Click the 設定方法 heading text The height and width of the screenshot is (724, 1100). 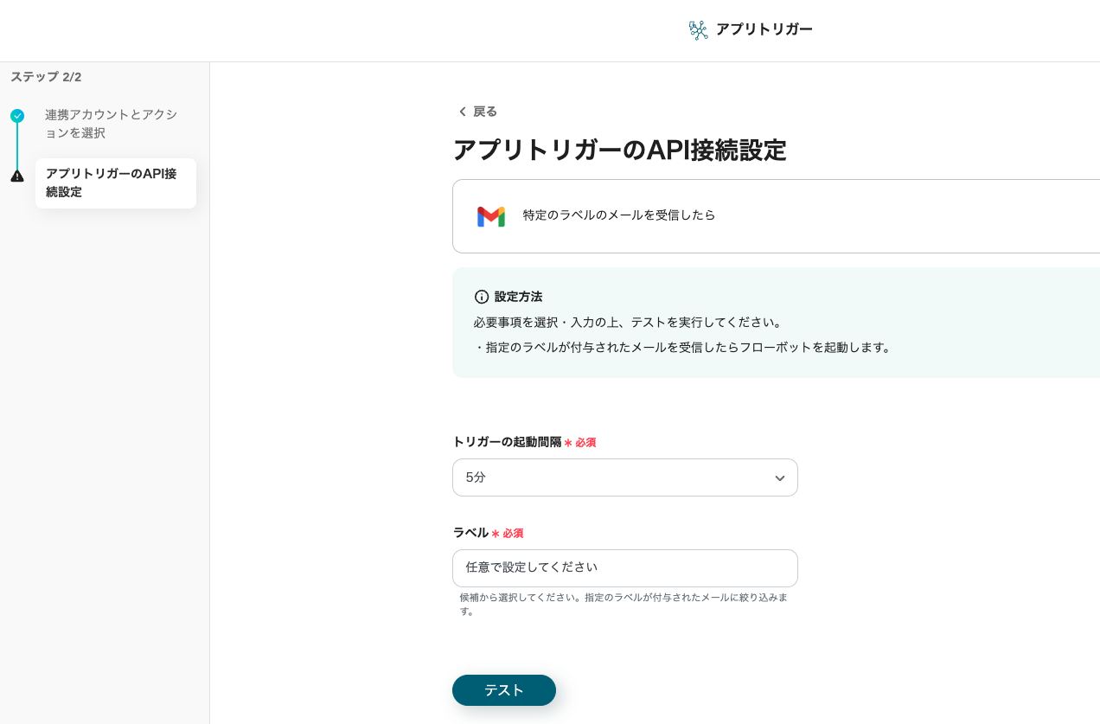click(518, 297)
